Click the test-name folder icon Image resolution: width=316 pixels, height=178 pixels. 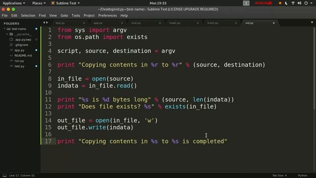point(8,29)
